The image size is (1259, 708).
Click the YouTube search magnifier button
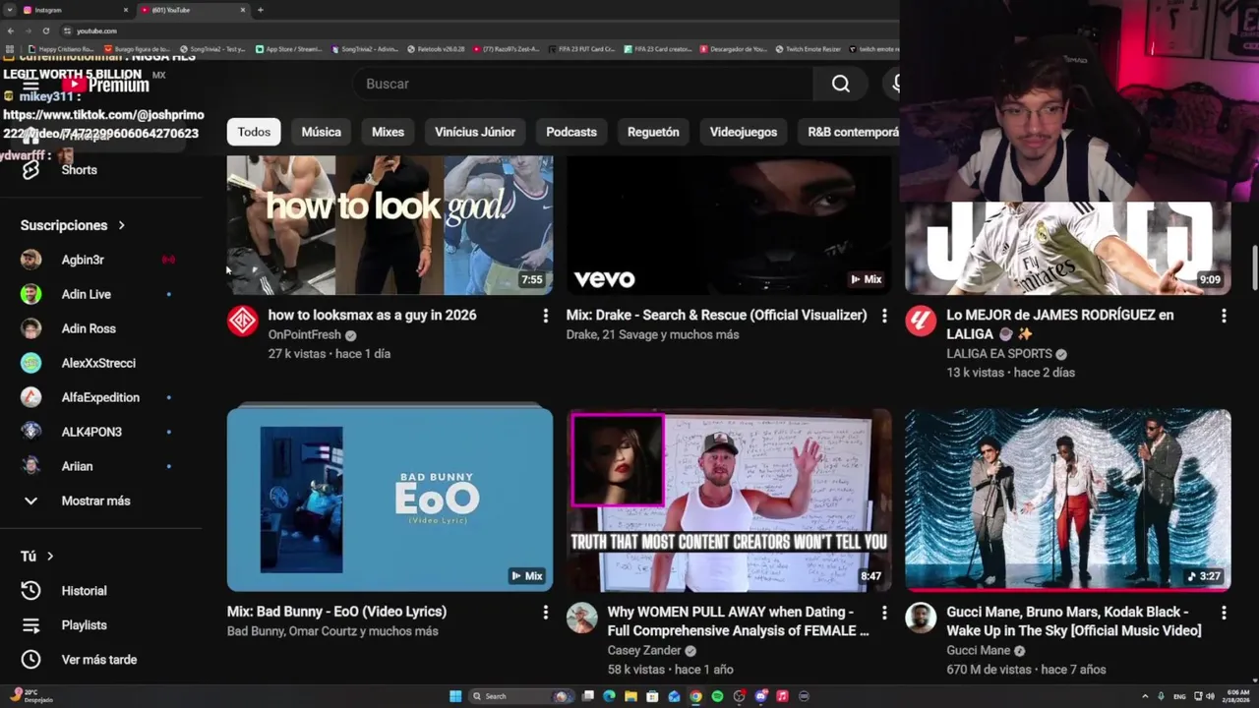[x=841, y=84]
